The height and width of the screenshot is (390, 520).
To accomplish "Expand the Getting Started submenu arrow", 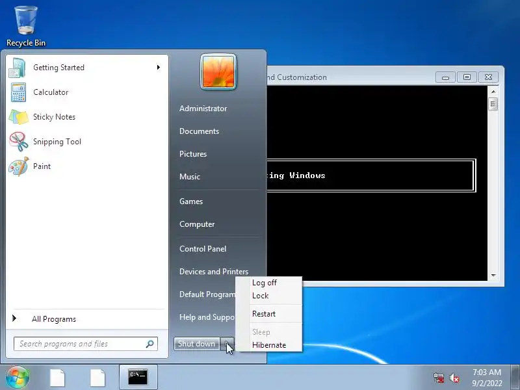I will coord(159,68).
